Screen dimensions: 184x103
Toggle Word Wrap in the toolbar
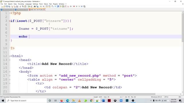(x=52, y=6)
